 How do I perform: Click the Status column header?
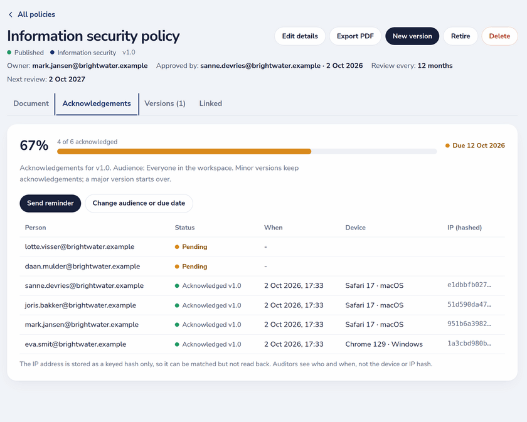(184, 228)
